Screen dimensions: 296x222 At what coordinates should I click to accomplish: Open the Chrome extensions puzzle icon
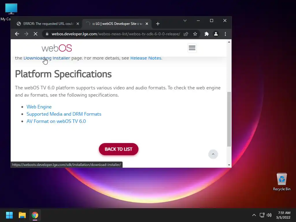click(207, 34)
